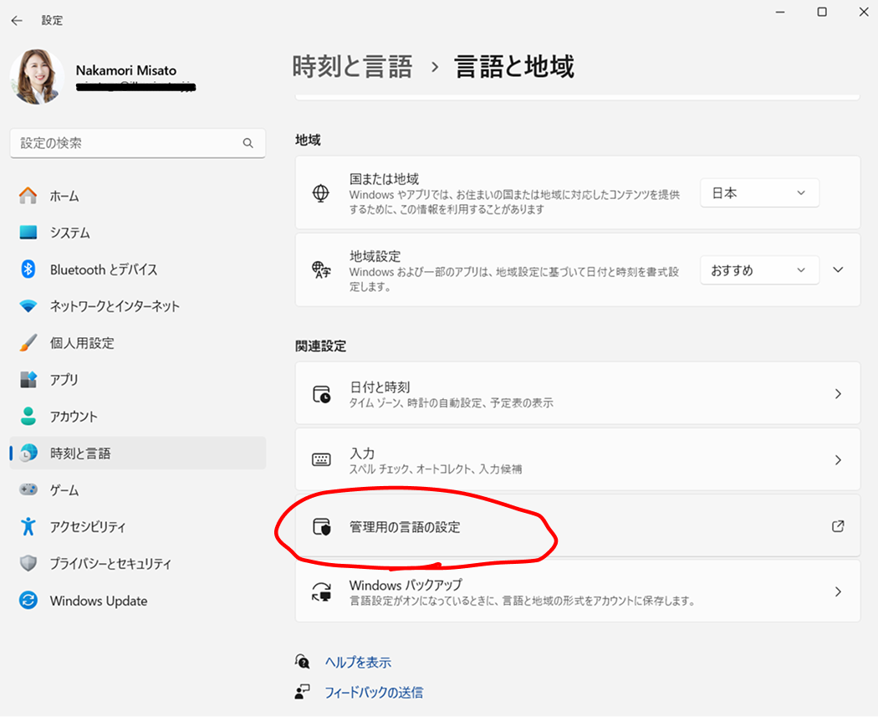
Task: Click the shield window icon for 管理用の言語の設定
Action: coord(321,526)
